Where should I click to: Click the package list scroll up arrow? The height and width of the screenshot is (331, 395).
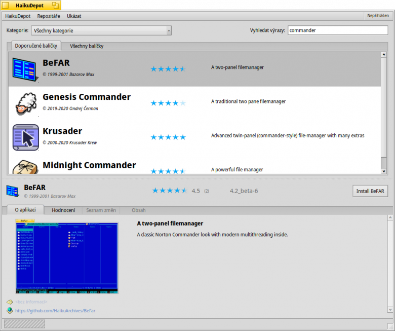pos(384,55)
